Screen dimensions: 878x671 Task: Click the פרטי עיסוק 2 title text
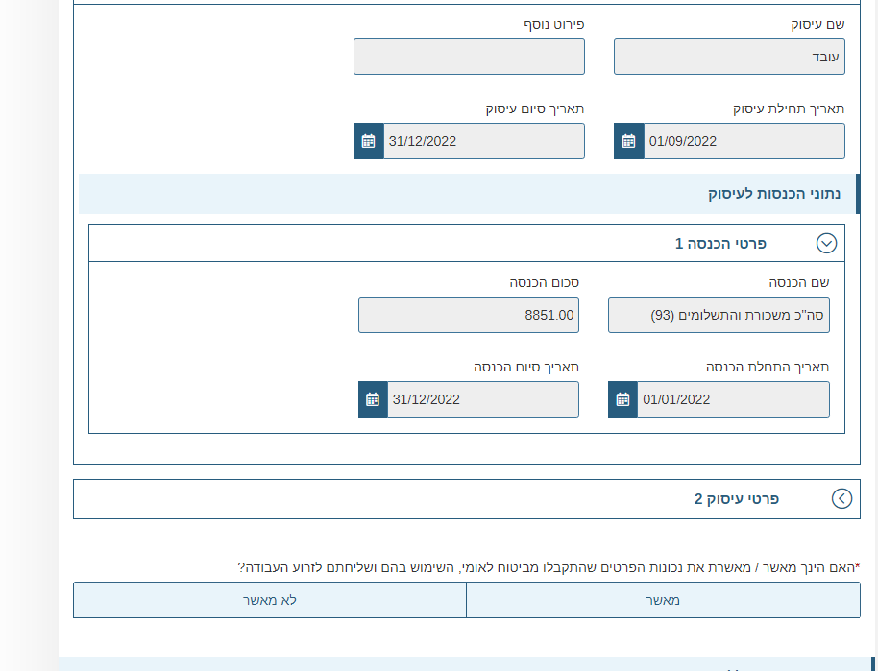point(737,498)
